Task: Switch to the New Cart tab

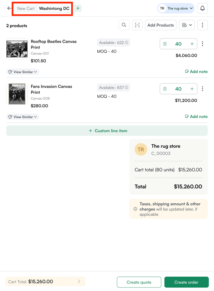Action: (x=26, y=8)
